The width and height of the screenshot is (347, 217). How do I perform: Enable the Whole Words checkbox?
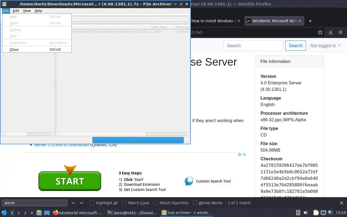(195, 203)
